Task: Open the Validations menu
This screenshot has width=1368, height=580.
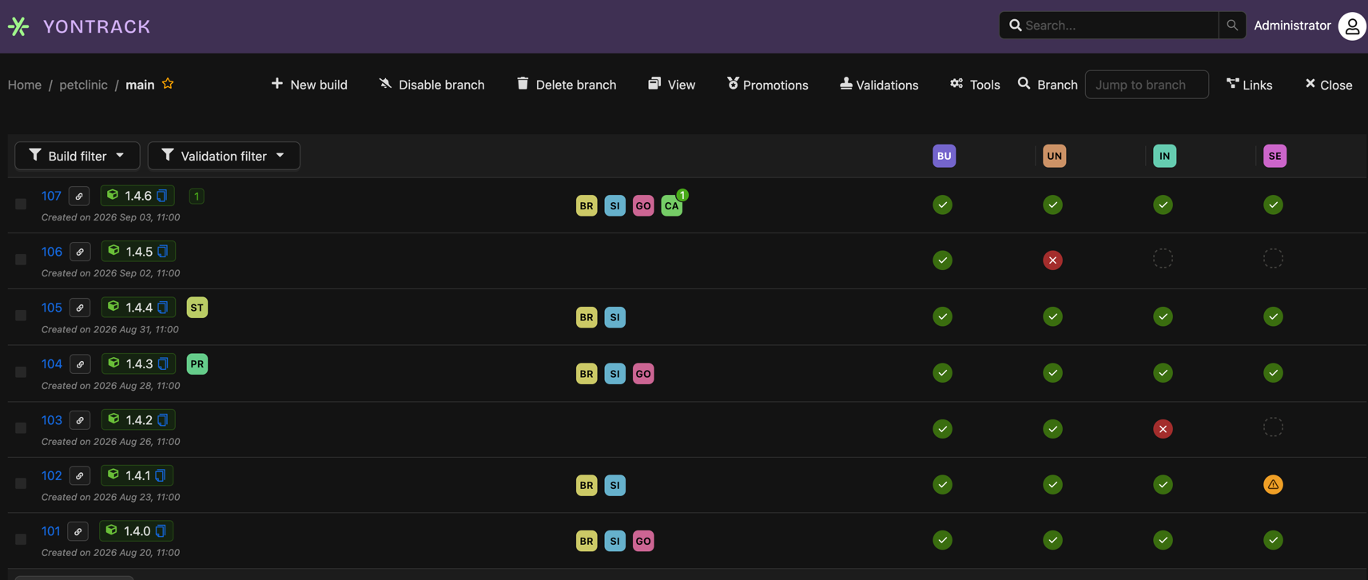Action: click(879, 85)
